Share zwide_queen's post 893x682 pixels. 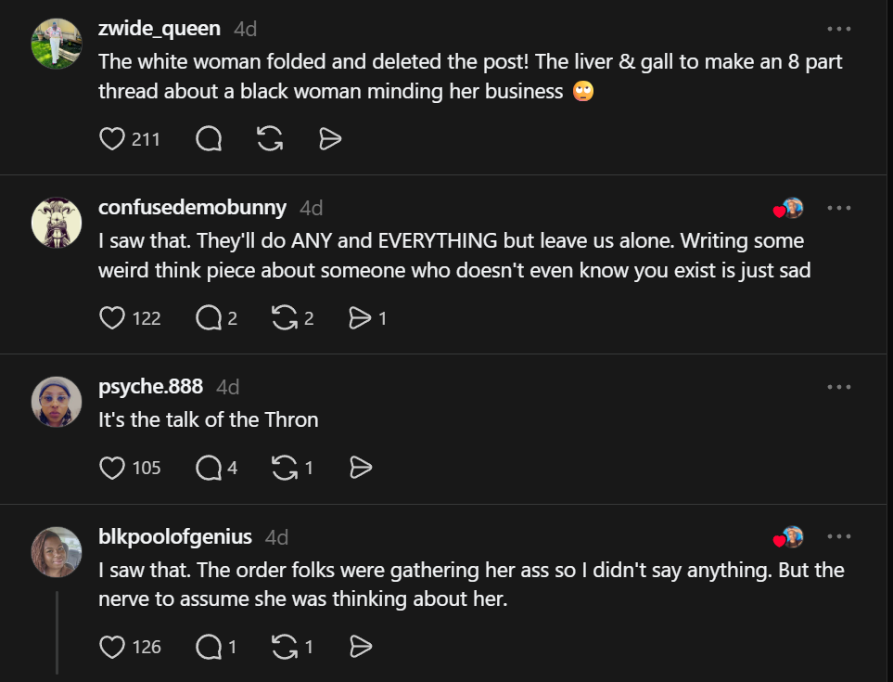point(330,139)
